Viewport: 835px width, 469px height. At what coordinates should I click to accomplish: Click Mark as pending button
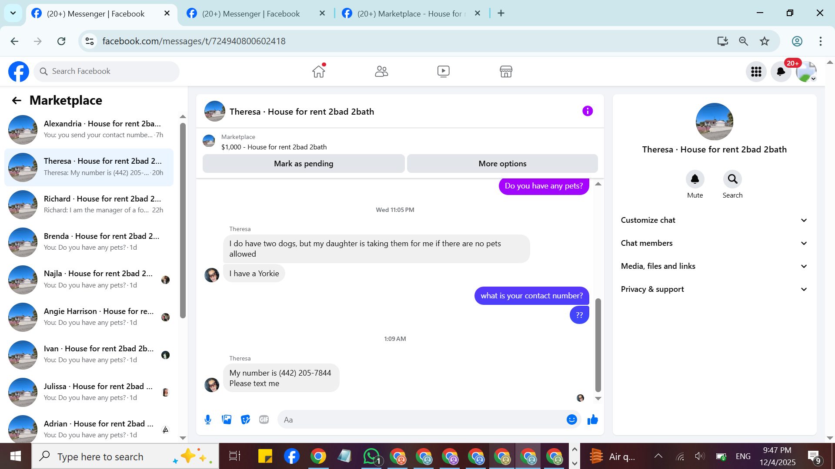[x=304, y=164]
